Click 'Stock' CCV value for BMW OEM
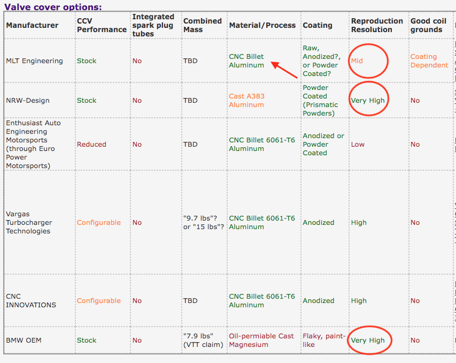This screenshot has height=363, width=456. click(87, 341)
